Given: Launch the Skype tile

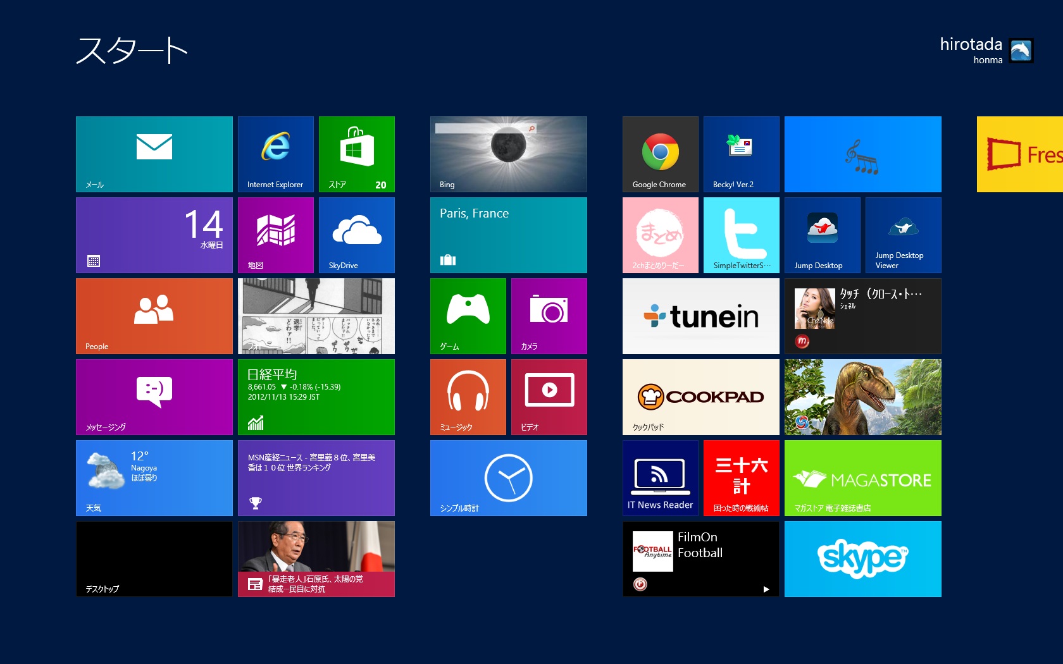Looking at the screenshot, I should click(x=863, y=559).
